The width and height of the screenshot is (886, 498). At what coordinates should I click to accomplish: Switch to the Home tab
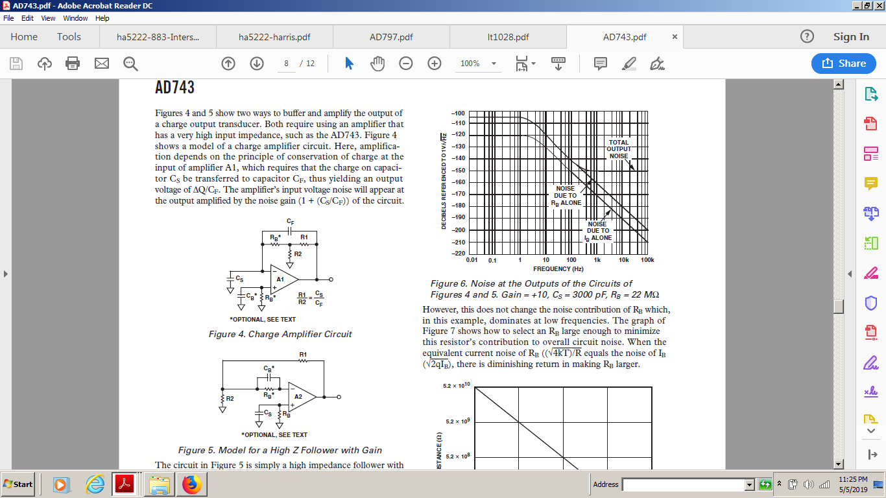[24, 37]
